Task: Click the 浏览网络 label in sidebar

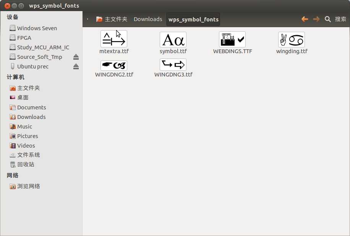Action: pos(29,186)
